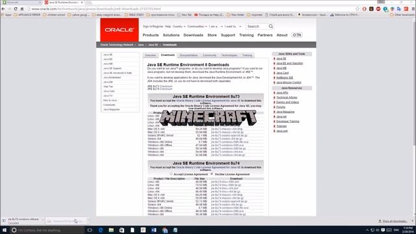Screen dimensions: 416x234
Task: Open the Windows Store taskbar icon
Action: [x=122, y=230]
